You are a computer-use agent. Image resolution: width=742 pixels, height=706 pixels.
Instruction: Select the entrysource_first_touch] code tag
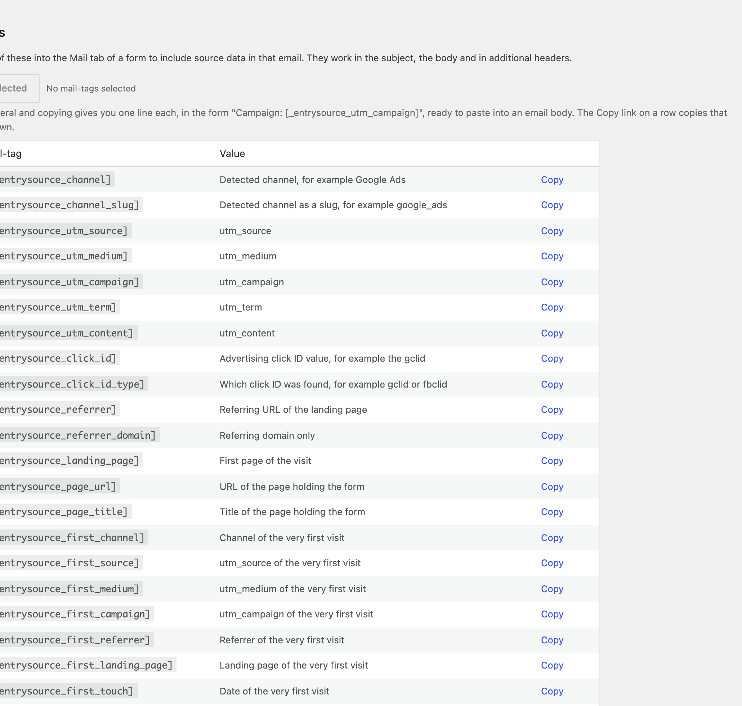[68, 691]
